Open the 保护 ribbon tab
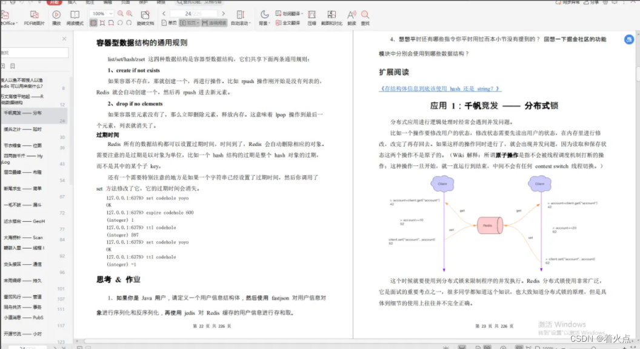Screen dimensions: 640x349 pos(143,2)
